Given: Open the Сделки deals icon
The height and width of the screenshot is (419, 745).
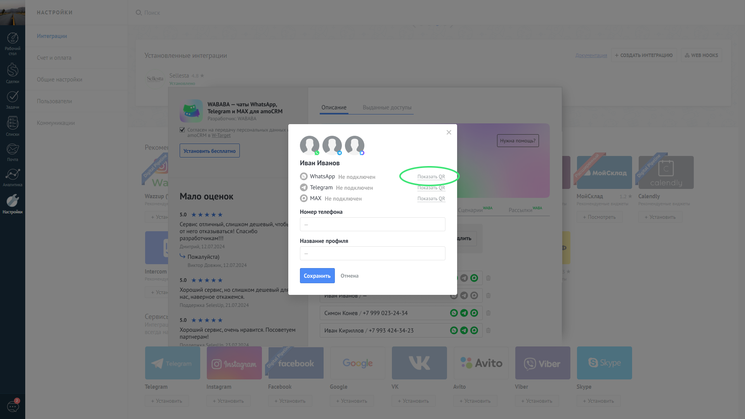Looking at the screenshot, I should (12, 73).
